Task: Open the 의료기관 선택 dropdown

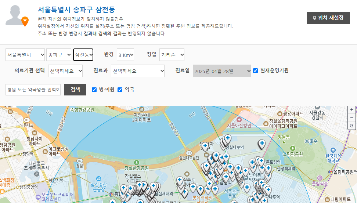Action: click(65, 71)
